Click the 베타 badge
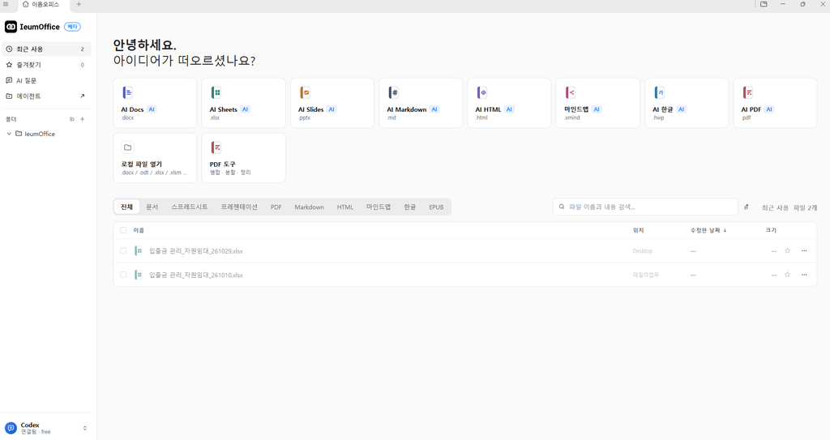The height and width of the screenshot is (440, 830). (72, 27)
